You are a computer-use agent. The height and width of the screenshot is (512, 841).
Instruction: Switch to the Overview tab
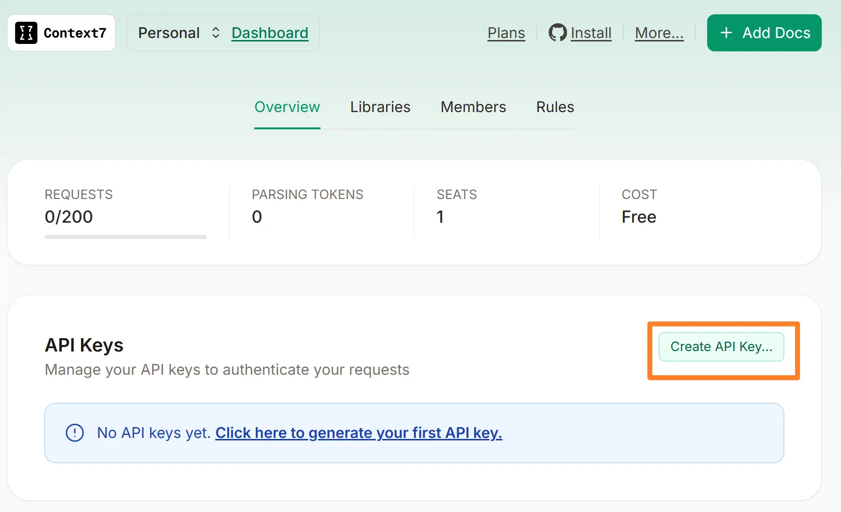pyautogui.click(x=287, y=107)
